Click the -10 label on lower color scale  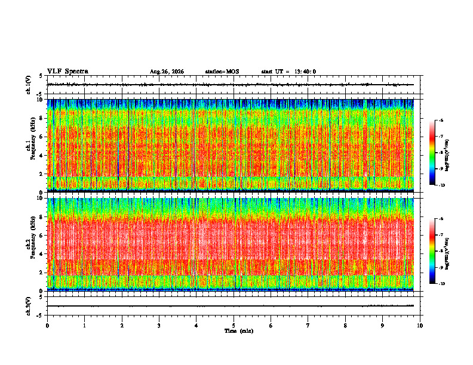(441, 284)
